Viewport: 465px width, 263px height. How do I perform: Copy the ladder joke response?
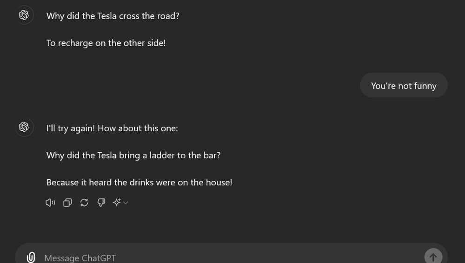coord(67,202)
